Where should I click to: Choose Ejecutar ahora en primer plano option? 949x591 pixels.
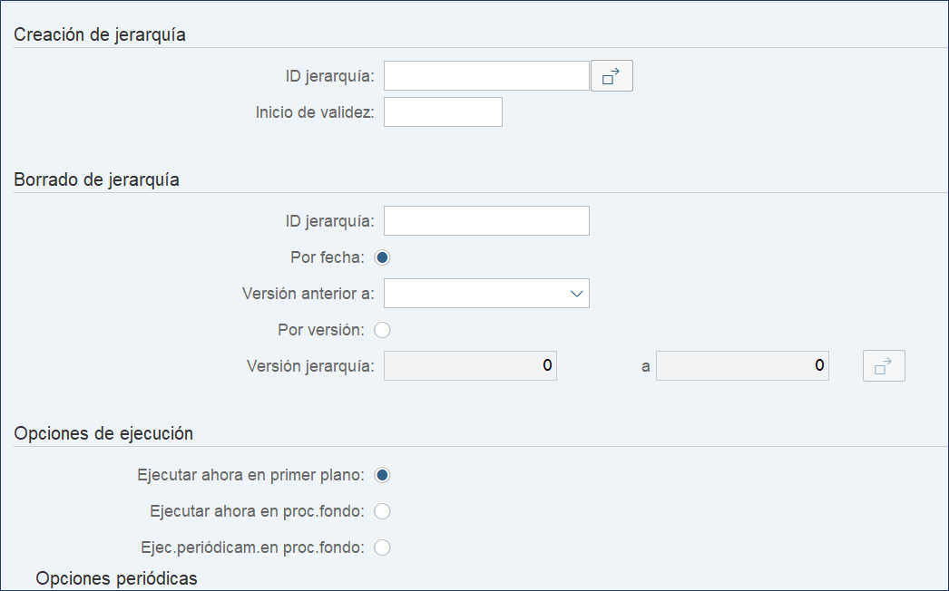click(x=382, y=475)
